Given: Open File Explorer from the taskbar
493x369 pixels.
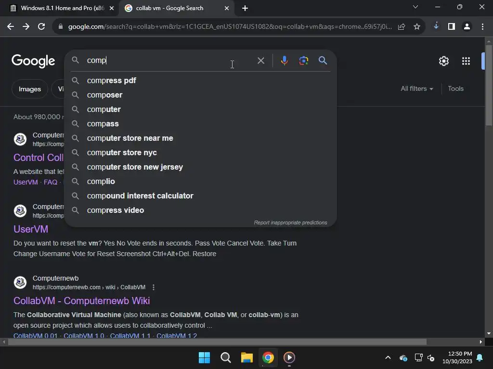Looking at the screenshot, I should [247, 357].
